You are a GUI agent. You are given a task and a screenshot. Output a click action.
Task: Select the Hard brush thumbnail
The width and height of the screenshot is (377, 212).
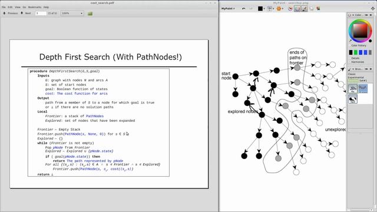coord(353,99)
